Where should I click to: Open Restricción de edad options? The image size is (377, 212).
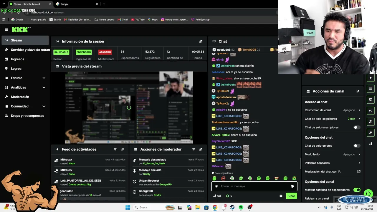coord(333,110)
